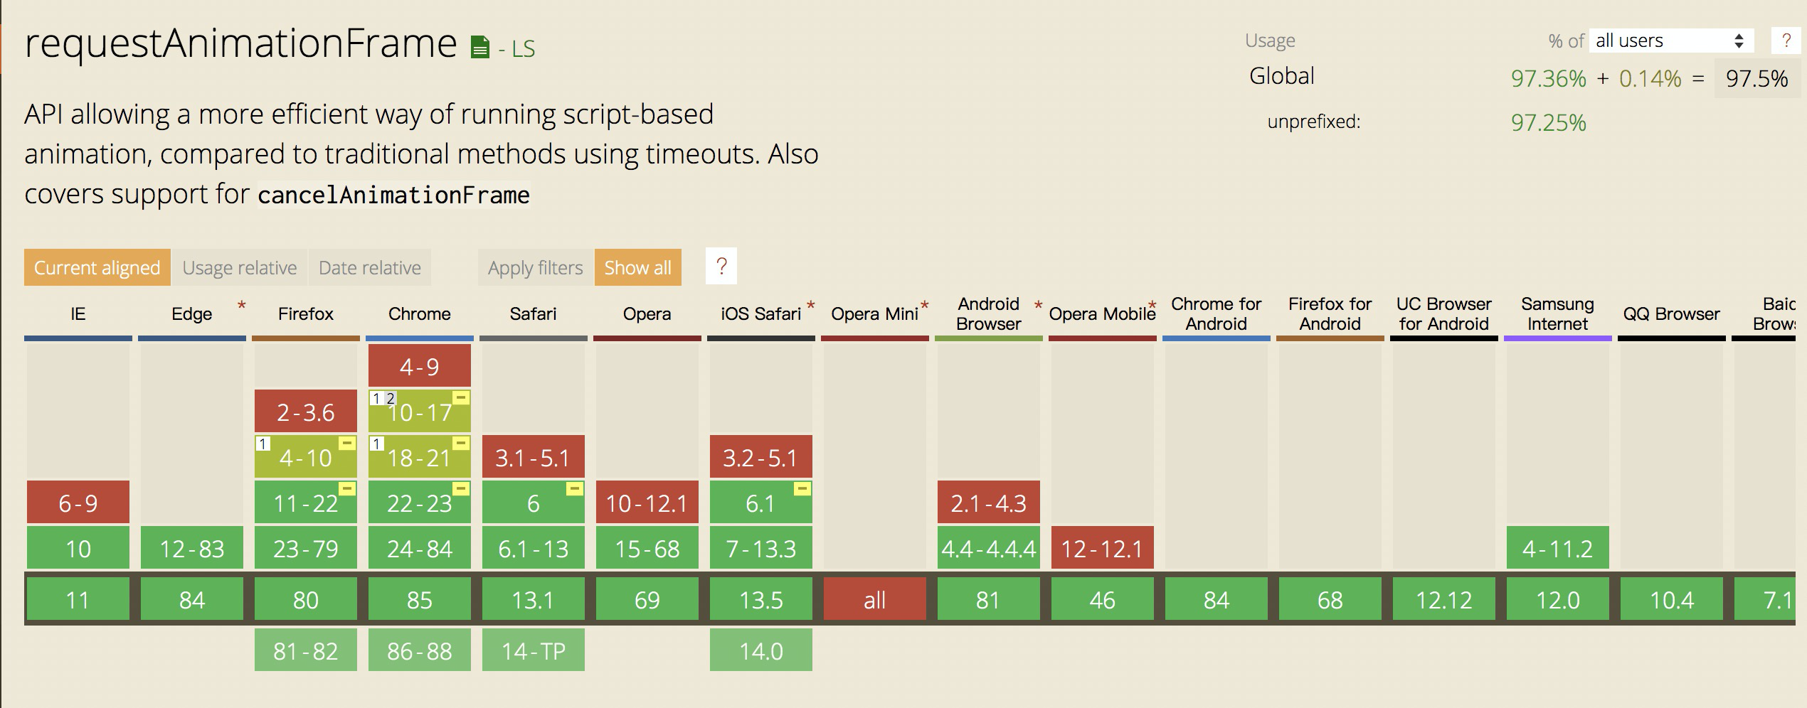The width and height of the screenshot is (1807, 708).
Task: Open the 'all users' usage dropdown
Action: coord(1672,41)
